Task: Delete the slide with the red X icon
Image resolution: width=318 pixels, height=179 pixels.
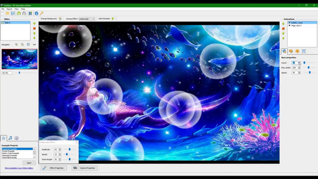Action: (x=34, y=28)
